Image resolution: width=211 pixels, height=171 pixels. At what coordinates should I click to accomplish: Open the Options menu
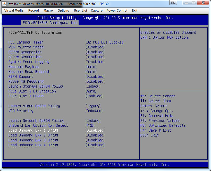click(63, 11)
